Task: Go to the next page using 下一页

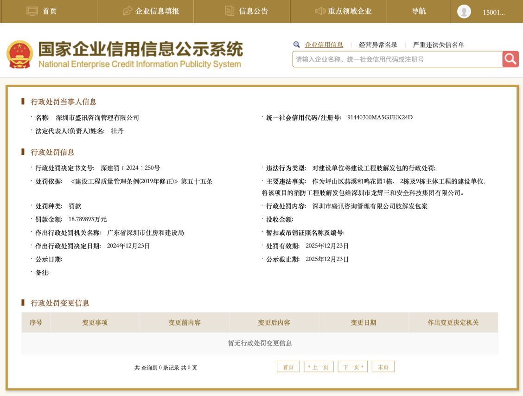Action: click(x=352, y=366)
